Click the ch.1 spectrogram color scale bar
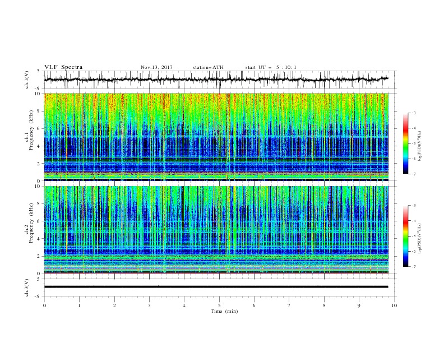 (x=405, y=143)
